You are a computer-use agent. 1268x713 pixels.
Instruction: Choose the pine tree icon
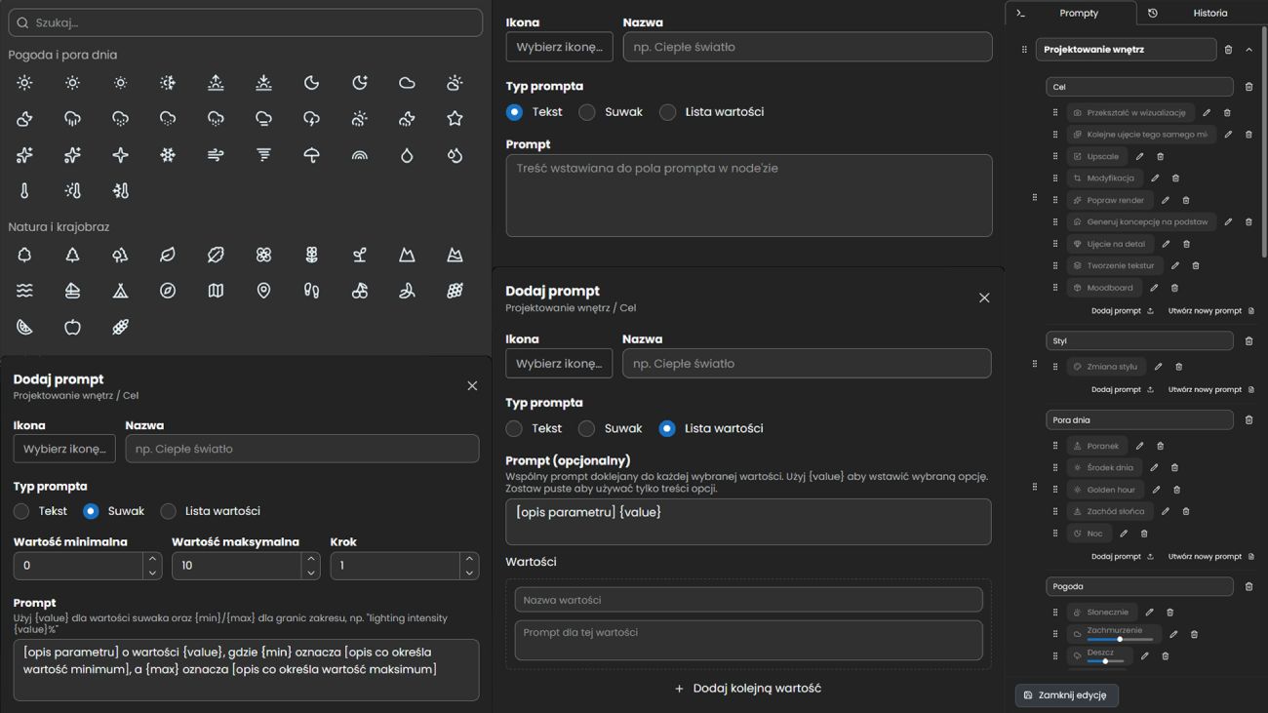click(x=72, y=255)
